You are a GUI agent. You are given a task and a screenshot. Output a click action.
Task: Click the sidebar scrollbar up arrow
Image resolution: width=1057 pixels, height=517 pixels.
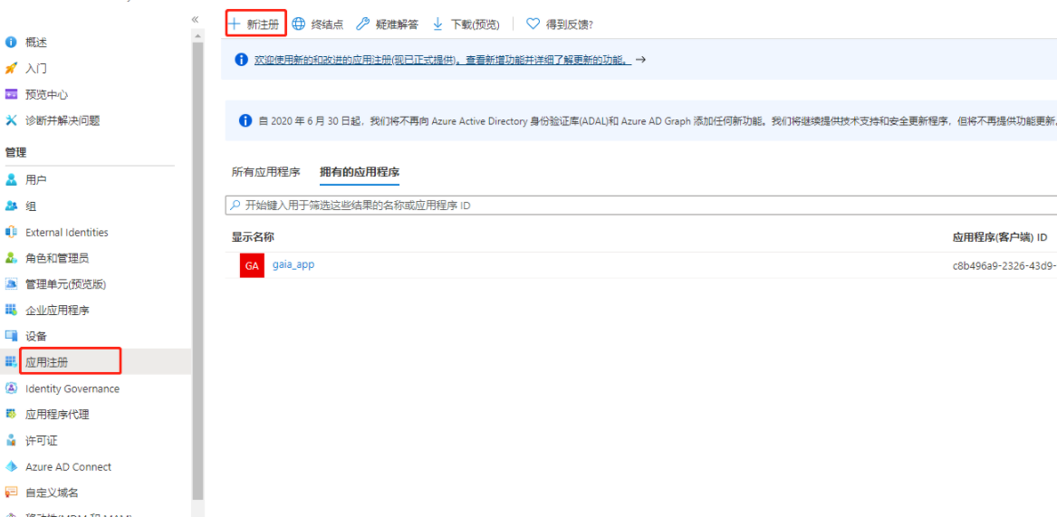click(197, 35)
